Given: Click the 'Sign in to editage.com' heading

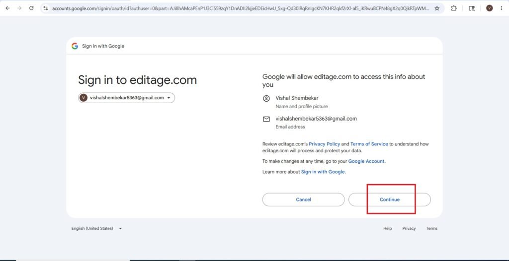Looking at the screenshot, I should [x=137, y=80].
